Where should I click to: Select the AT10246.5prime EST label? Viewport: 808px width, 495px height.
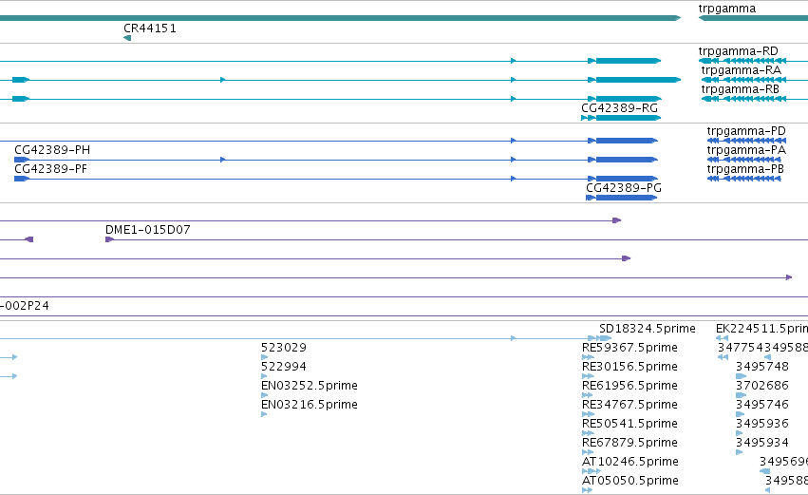[630, 462]
